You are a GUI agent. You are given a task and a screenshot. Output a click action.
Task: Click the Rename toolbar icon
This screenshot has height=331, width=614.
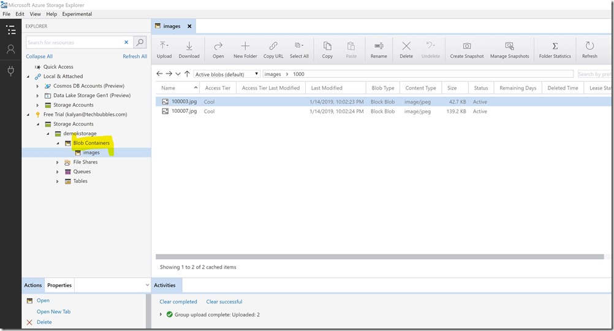pos(379,46)
